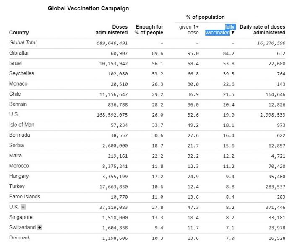
Task: Expand the Switzerland row plus icon
Action: (x=39, y=227)
